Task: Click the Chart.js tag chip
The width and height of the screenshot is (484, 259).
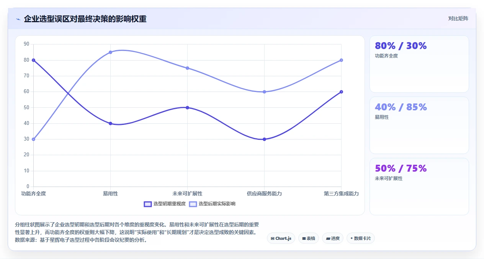Action: pos(281,238)
